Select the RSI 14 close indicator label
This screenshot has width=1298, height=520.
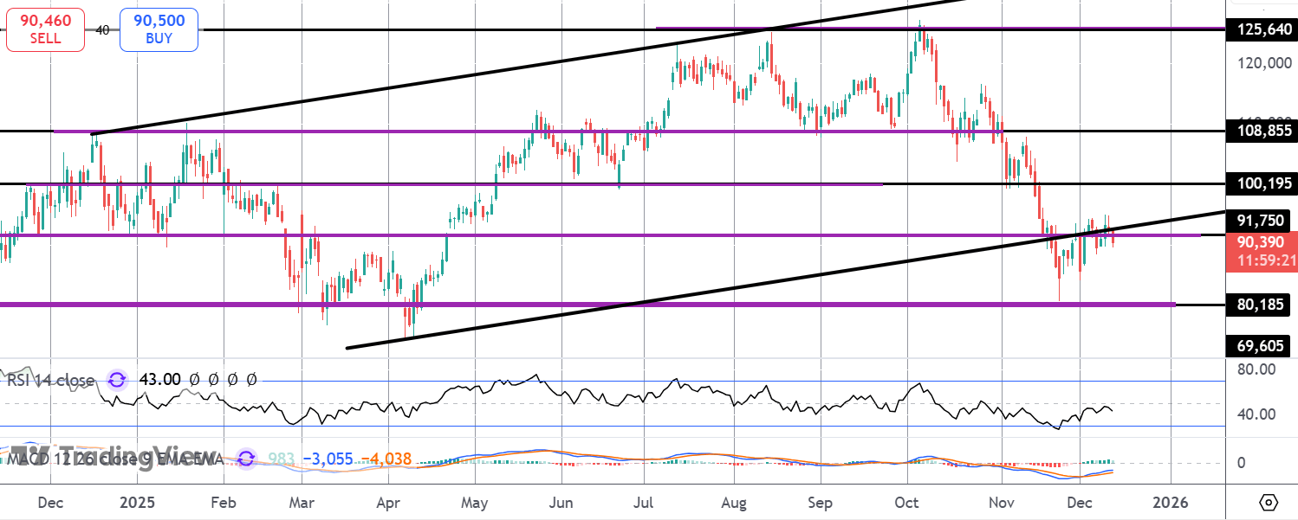[51, 380]
